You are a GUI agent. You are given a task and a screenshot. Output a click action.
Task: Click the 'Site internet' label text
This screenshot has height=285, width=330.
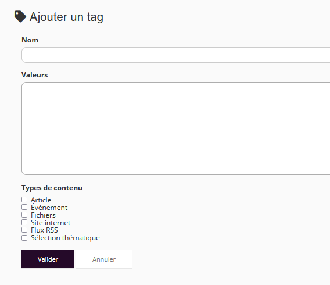[x=51, y=223]
